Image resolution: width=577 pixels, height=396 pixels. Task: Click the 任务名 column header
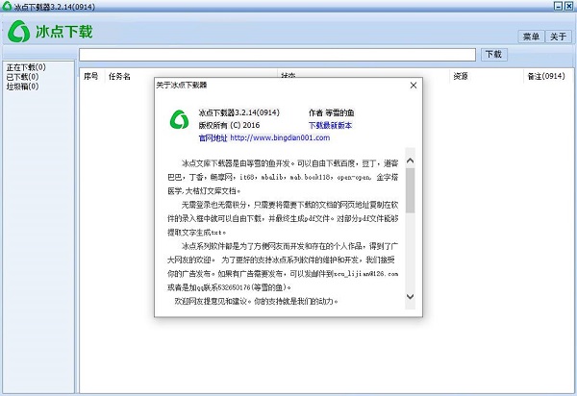tap(119, 76)
